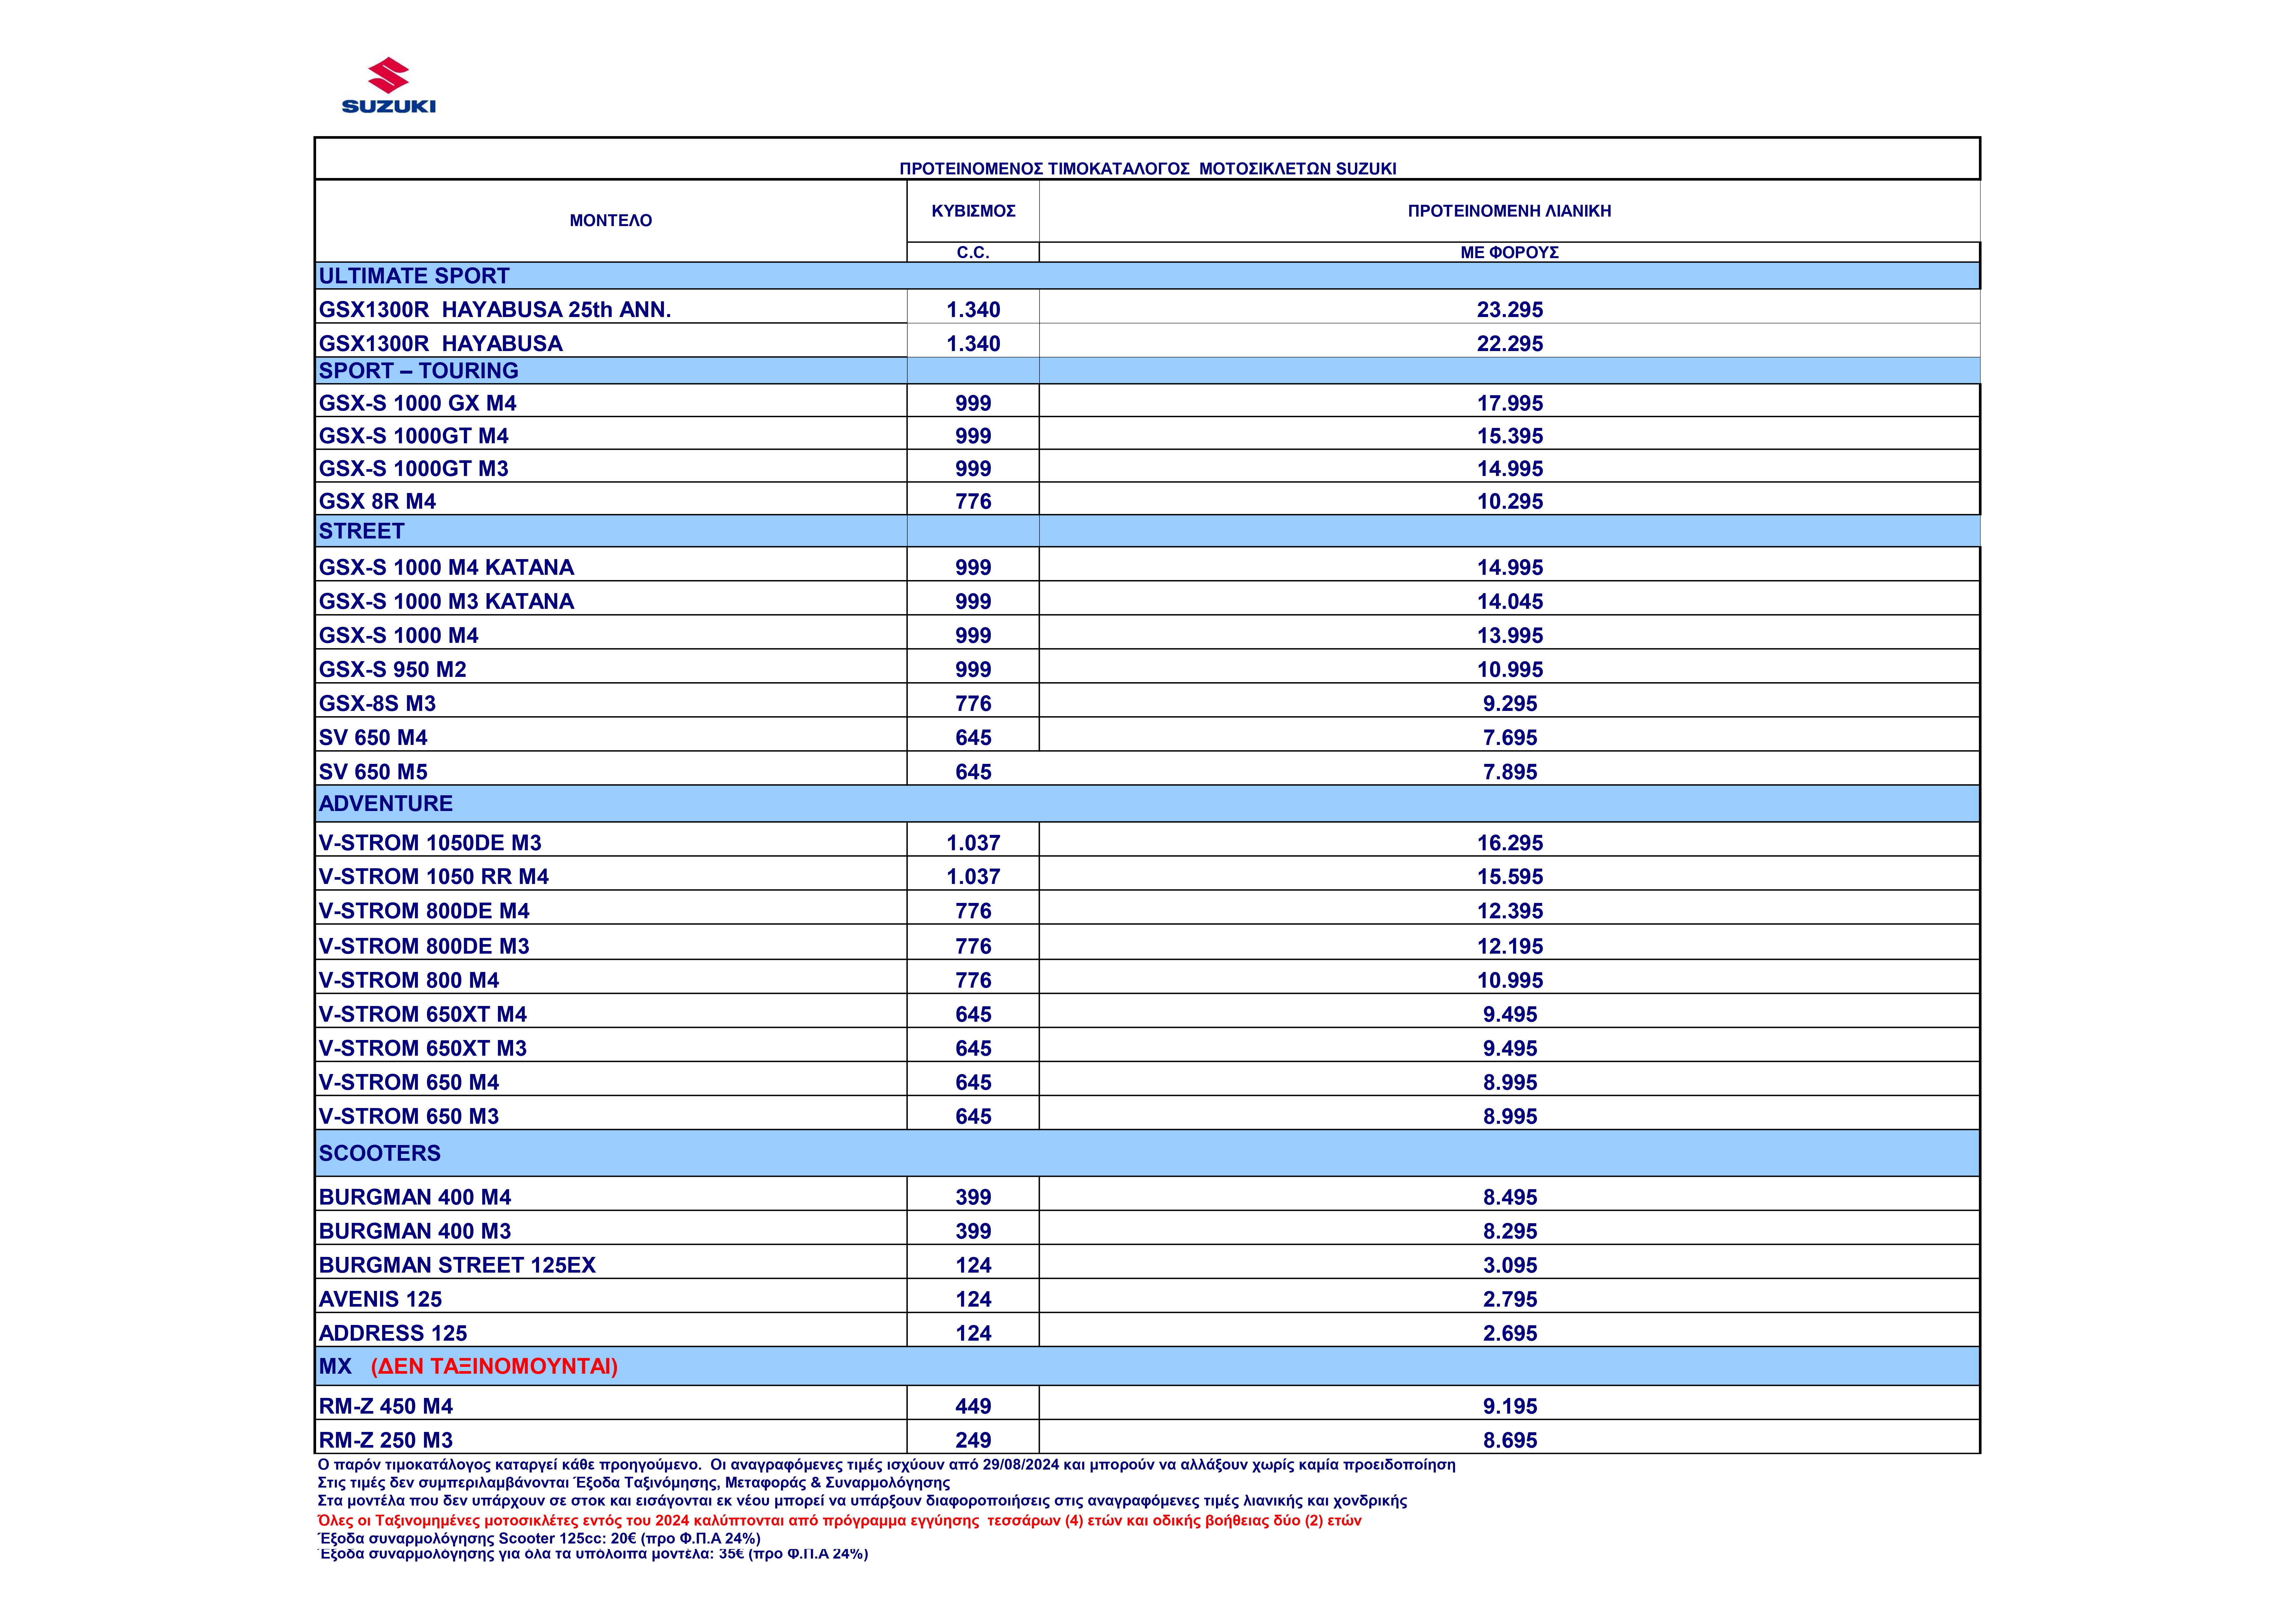The image size is (2296, 1622).
Task: Select V-STROM 1050DE M3 model
Action: tap(430, 843)
